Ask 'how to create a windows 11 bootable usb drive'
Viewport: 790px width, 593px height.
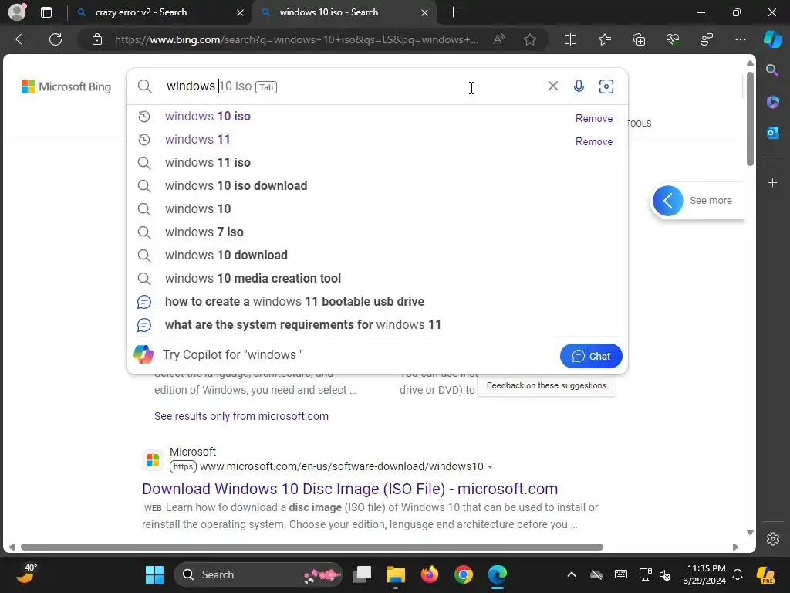point(377,302)
